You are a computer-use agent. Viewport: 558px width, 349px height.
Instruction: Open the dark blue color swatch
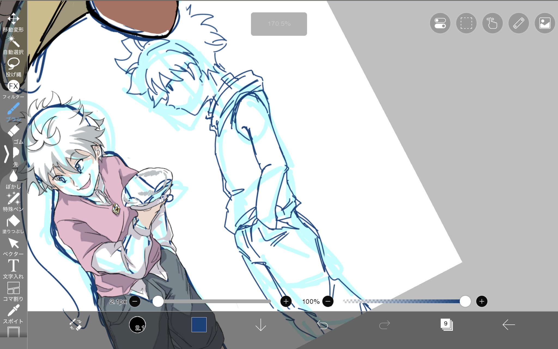(199, 324)
